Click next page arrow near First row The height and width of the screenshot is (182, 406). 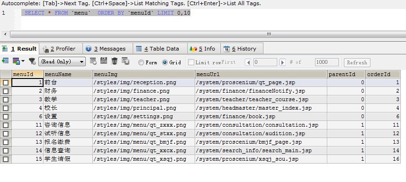tap(282, 62)
